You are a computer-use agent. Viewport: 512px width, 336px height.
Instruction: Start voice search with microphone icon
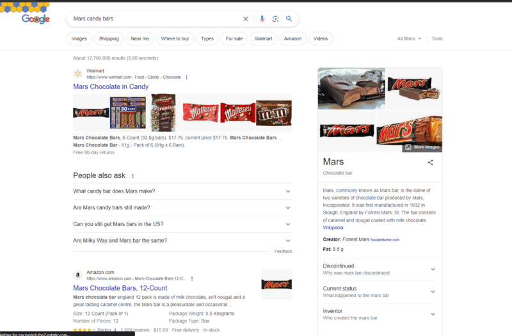[262, 19]
